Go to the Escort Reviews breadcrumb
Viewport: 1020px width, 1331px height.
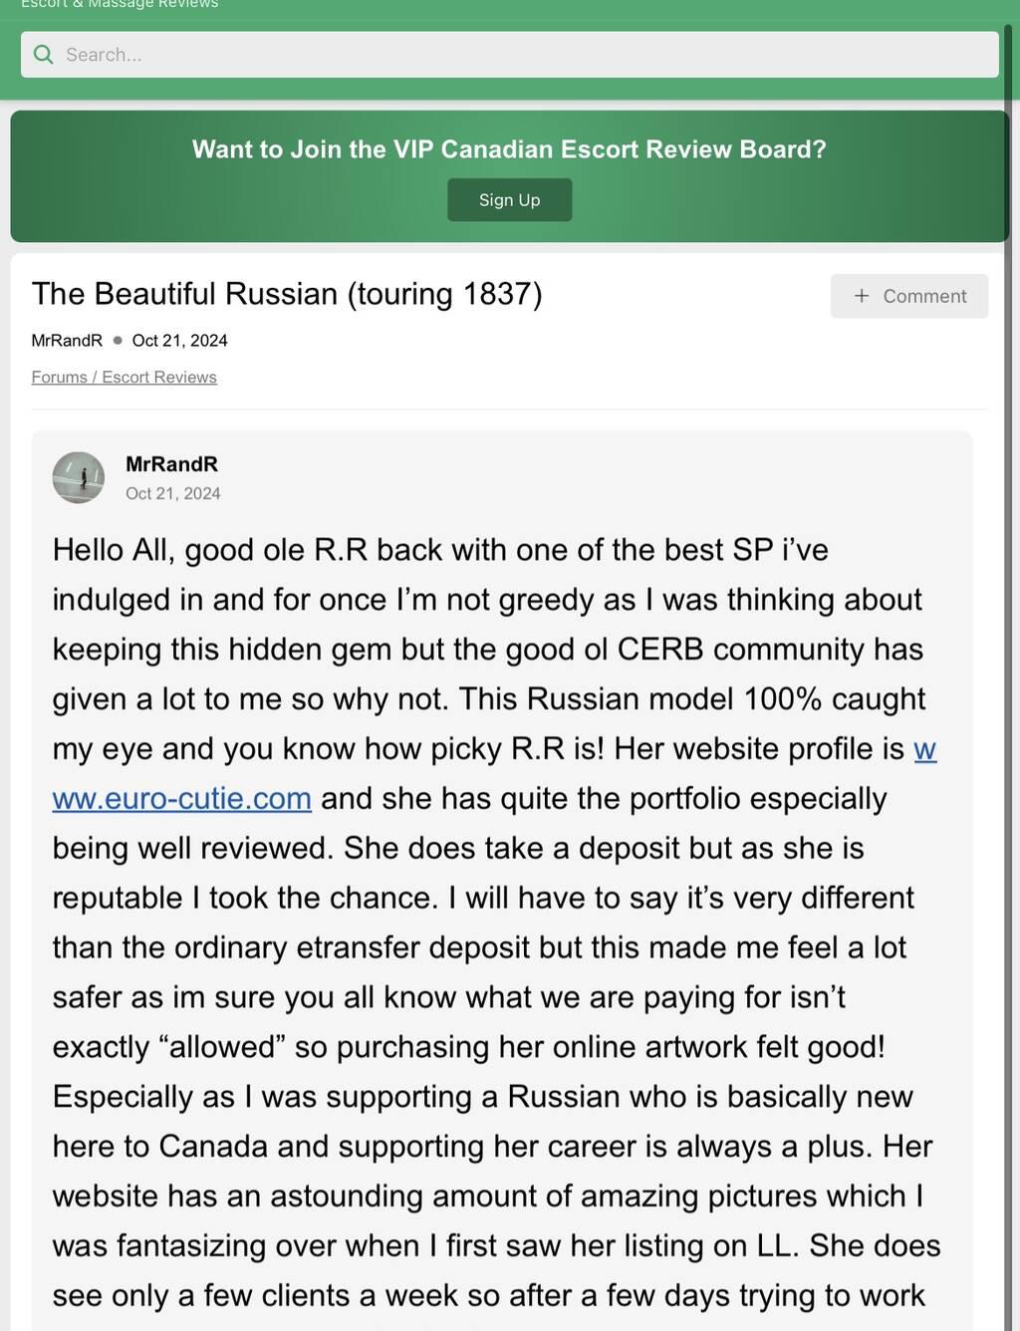159,378
